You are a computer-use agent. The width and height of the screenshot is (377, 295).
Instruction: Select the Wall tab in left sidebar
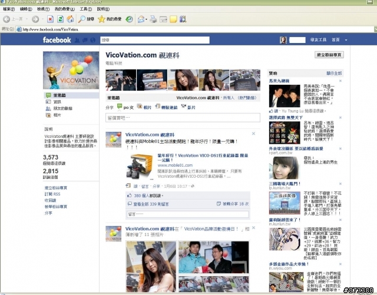(x=71, y=95)
